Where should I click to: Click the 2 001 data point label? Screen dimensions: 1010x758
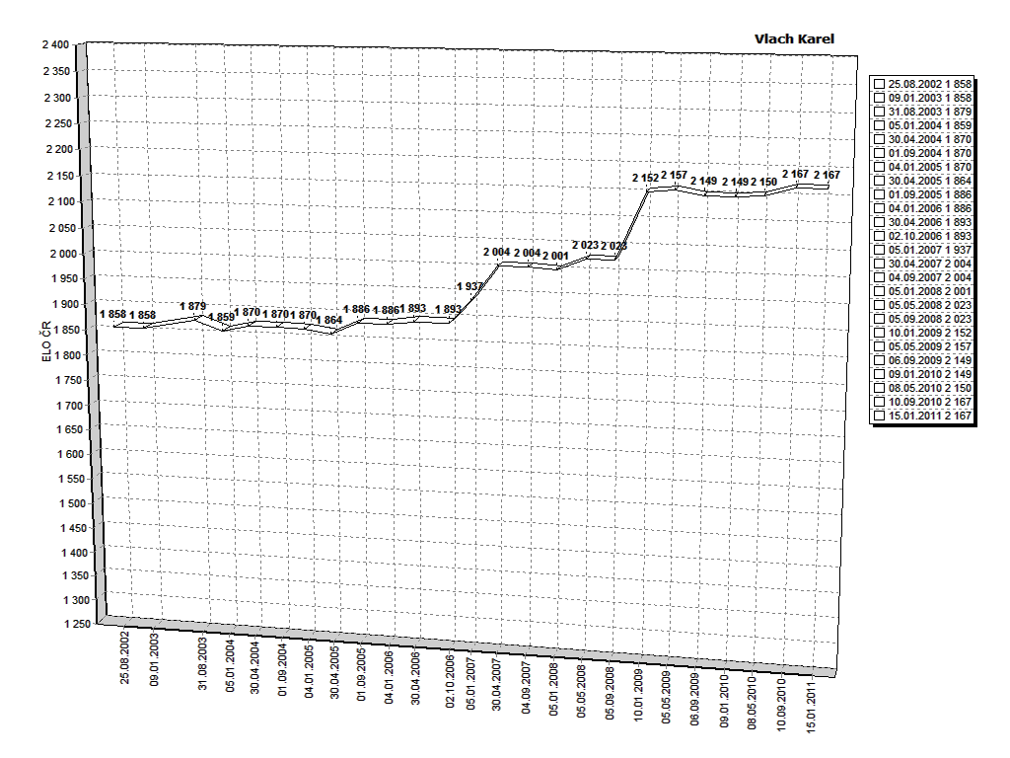pyautogui.click(x=555, y=257)
